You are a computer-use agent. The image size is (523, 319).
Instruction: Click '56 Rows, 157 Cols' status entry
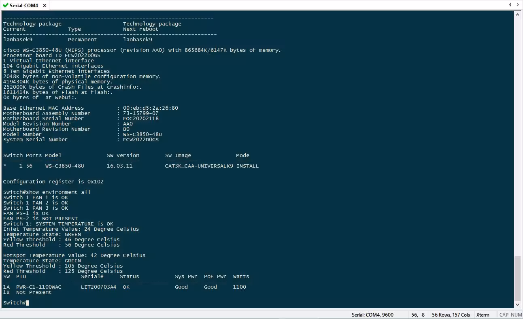coord(451,315)
